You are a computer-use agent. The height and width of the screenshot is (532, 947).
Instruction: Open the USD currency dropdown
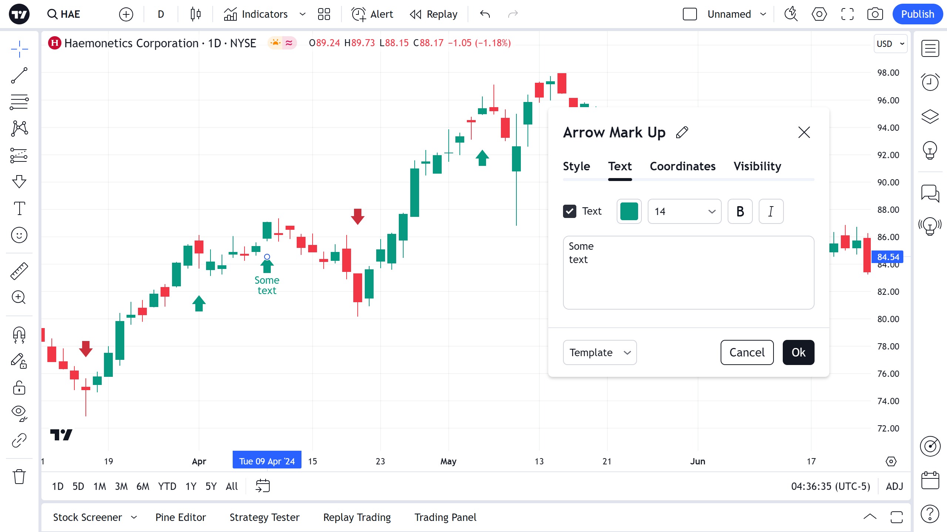coord(890,44)
